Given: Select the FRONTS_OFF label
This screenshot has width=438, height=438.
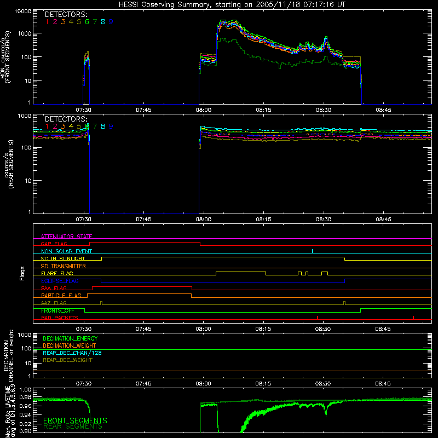Looking at the screenshot, I should coord(57,310).
